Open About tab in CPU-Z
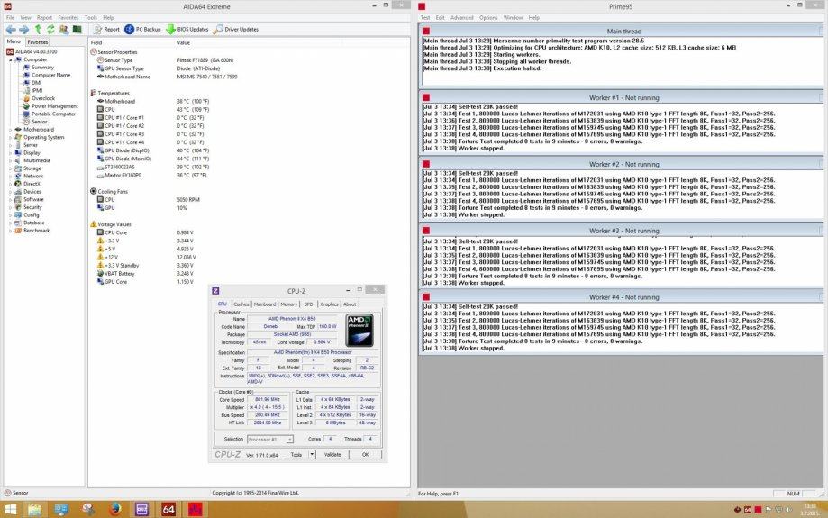 click(350, 304)
